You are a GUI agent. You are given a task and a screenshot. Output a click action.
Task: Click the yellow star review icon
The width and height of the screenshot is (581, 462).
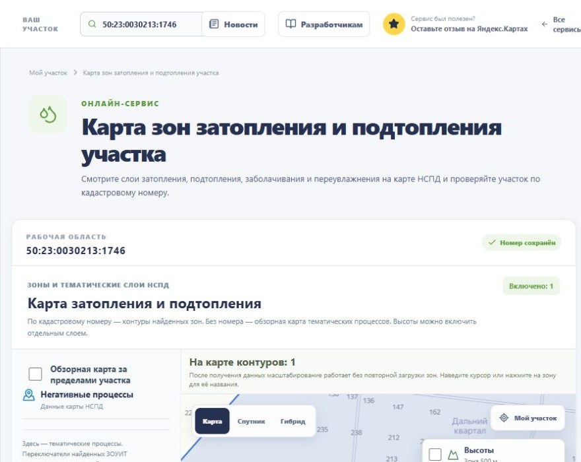click(394, 24)
